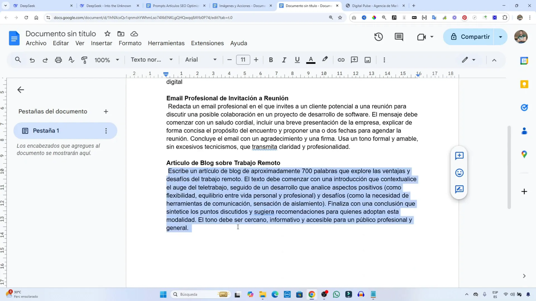The image size is (536, 301).
Task: Expand the Arial font dropdown
Action: pyautogui.click(x=201, y=60)
